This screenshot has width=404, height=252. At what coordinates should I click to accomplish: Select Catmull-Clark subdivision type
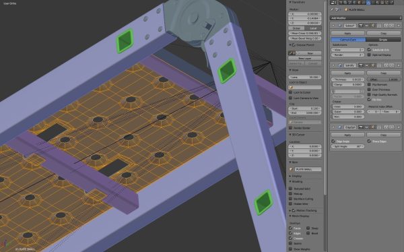[x=348, y=40]
